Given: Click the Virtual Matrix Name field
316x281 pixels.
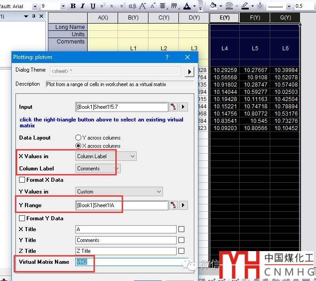Looking at the screenshot, I should pos(132,262).
